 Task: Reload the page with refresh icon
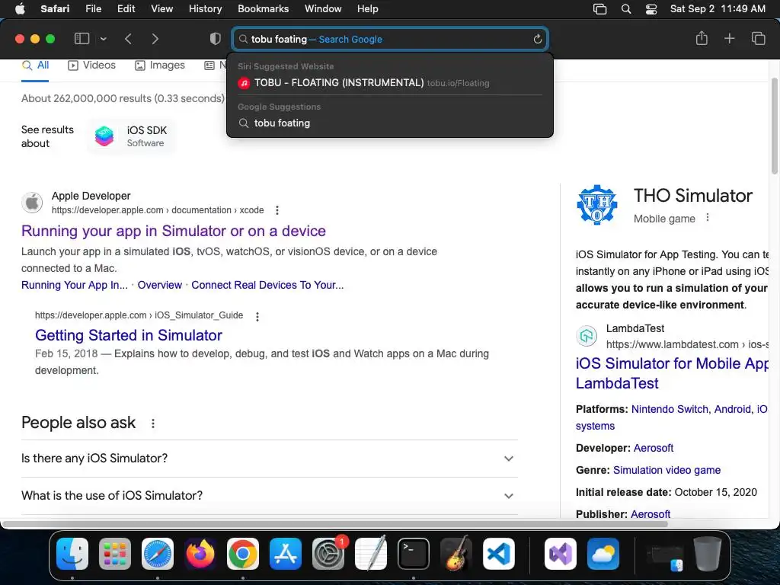pyautogui.click(x=537, y=40)
